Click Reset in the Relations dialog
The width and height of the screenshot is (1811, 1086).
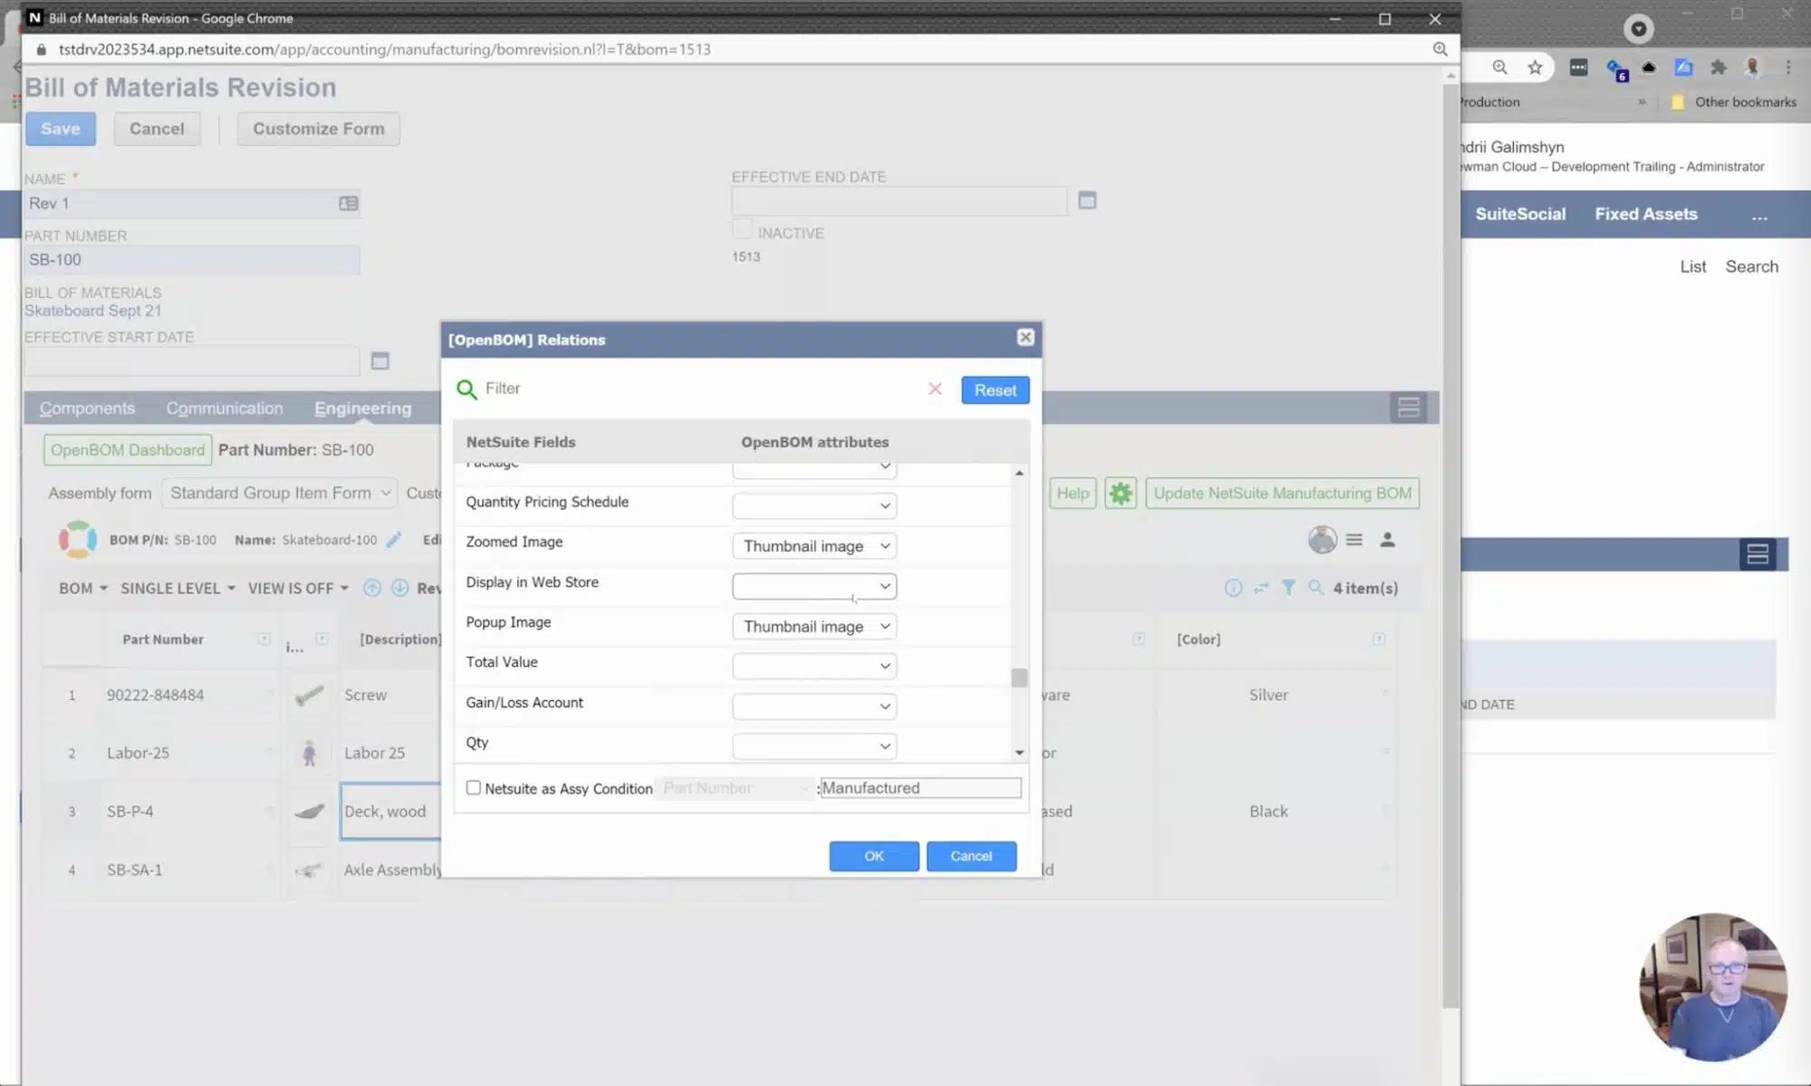(995, 389)
